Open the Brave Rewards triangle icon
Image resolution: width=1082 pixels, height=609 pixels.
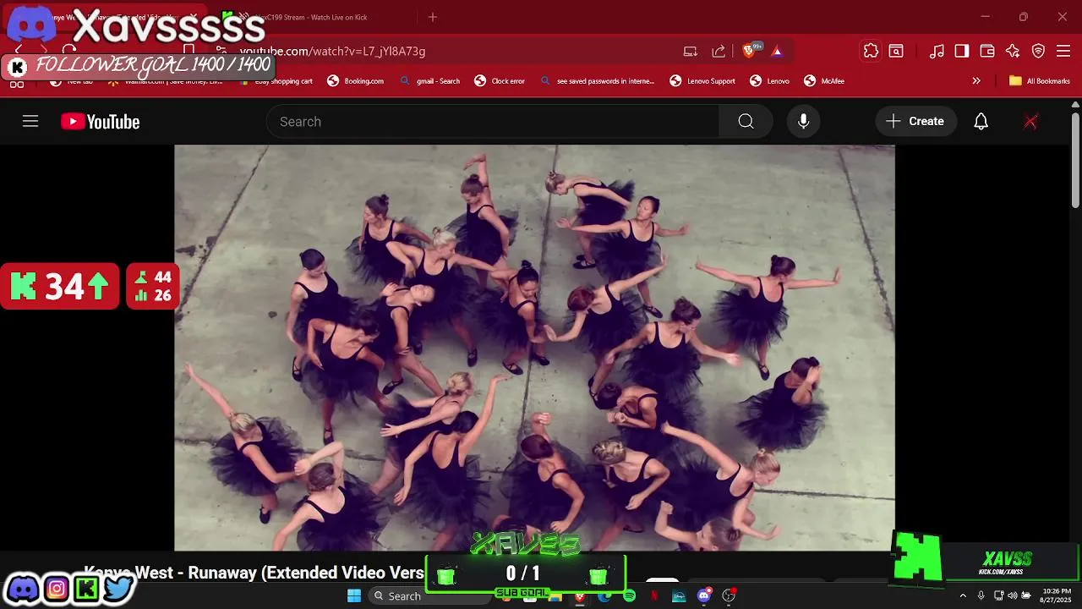coord(777,51)
